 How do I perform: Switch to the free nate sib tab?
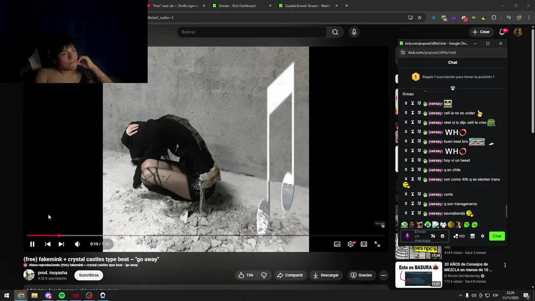(x=176, y=6)
